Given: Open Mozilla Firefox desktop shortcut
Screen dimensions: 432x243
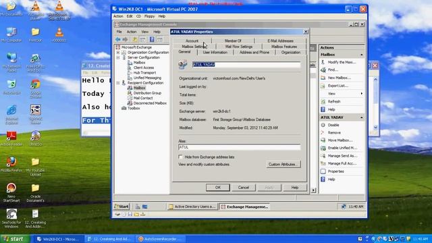Looking at the screenshot, I should [x=11, y=165].
